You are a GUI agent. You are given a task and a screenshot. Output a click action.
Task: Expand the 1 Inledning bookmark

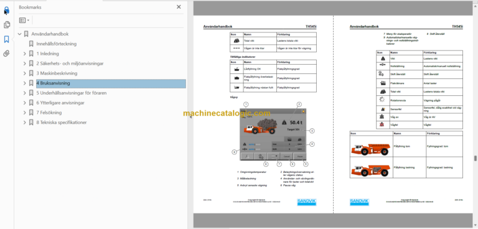(25, 54)
